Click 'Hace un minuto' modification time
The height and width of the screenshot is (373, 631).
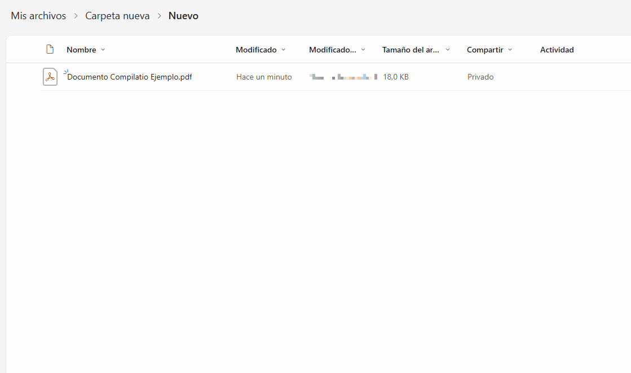pos(264,76)
